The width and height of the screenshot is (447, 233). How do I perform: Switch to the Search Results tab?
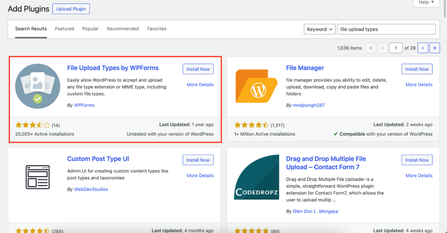coord(31,29)
